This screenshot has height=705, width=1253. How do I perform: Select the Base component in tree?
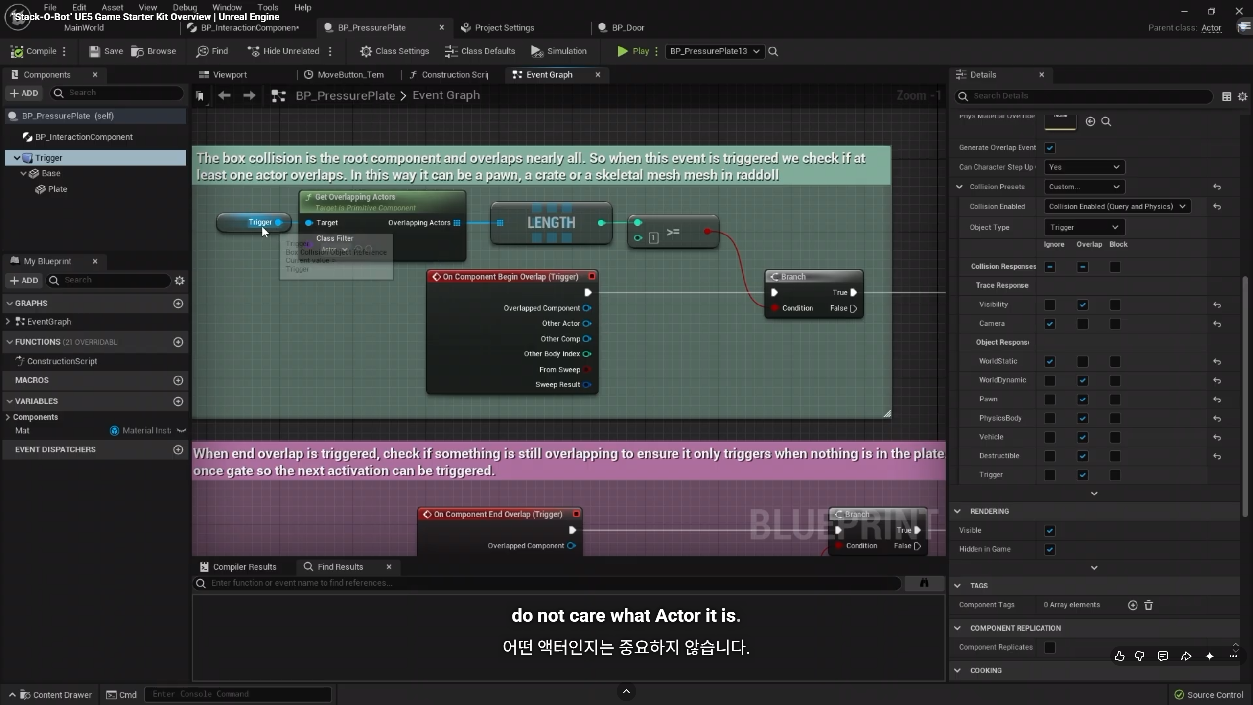51,173
